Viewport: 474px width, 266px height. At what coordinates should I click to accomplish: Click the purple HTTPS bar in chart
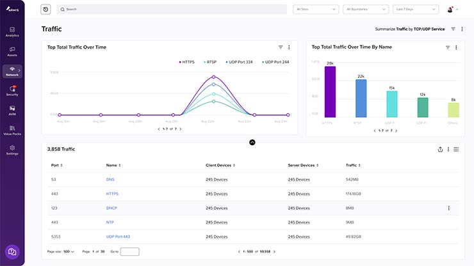tap(330, 91)
